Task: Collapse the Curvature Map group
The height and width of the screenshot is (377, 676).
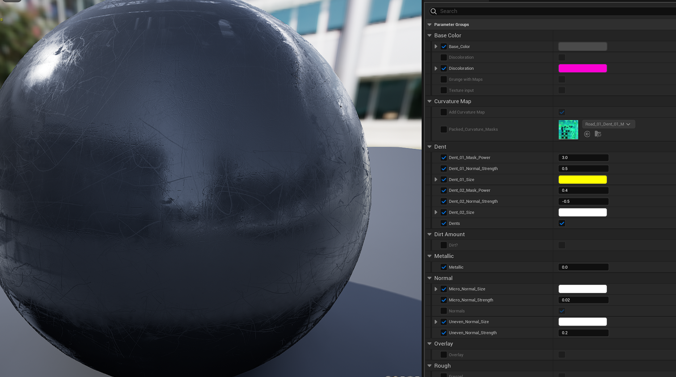Action: tap(430, 101)
